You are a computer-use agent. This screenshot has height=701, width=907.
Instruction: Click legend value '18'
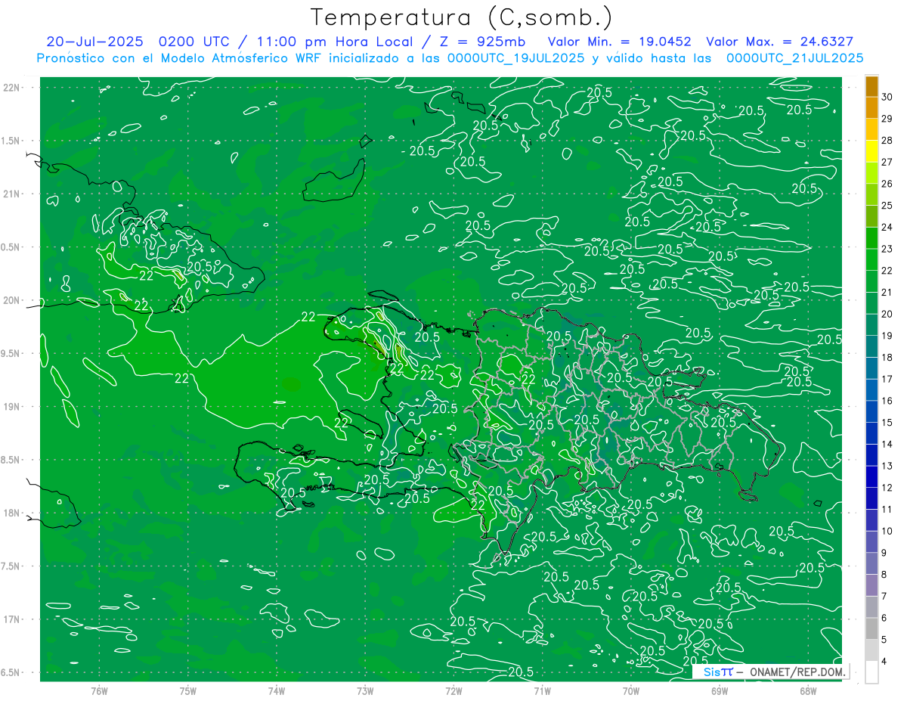point(887,357)
